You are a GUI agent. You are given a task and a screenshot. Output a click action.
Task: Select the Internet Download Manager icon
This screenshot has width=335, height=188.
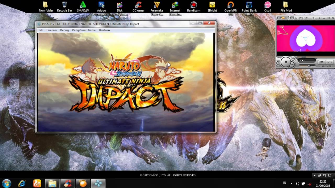pos(175,8)
